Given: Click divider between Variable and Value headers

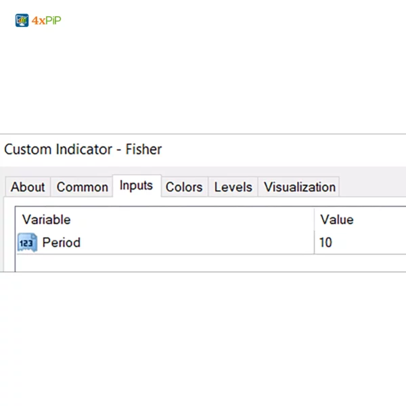Looking at the screenshot, I should click(x=314, y=219).
